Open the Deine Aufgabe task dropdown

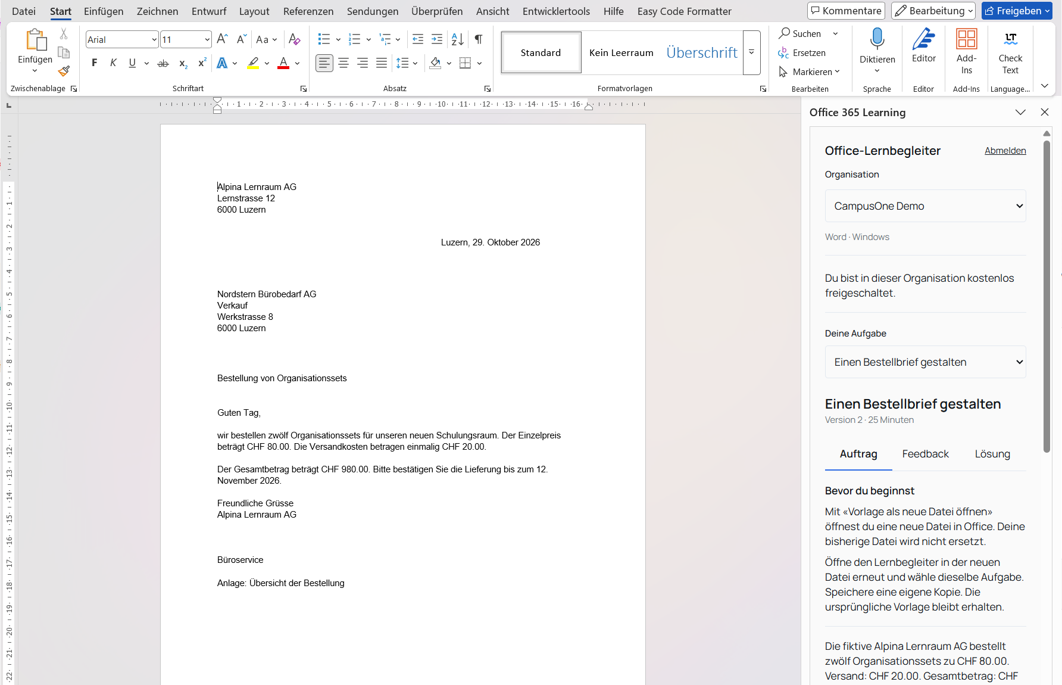[925, 362]
